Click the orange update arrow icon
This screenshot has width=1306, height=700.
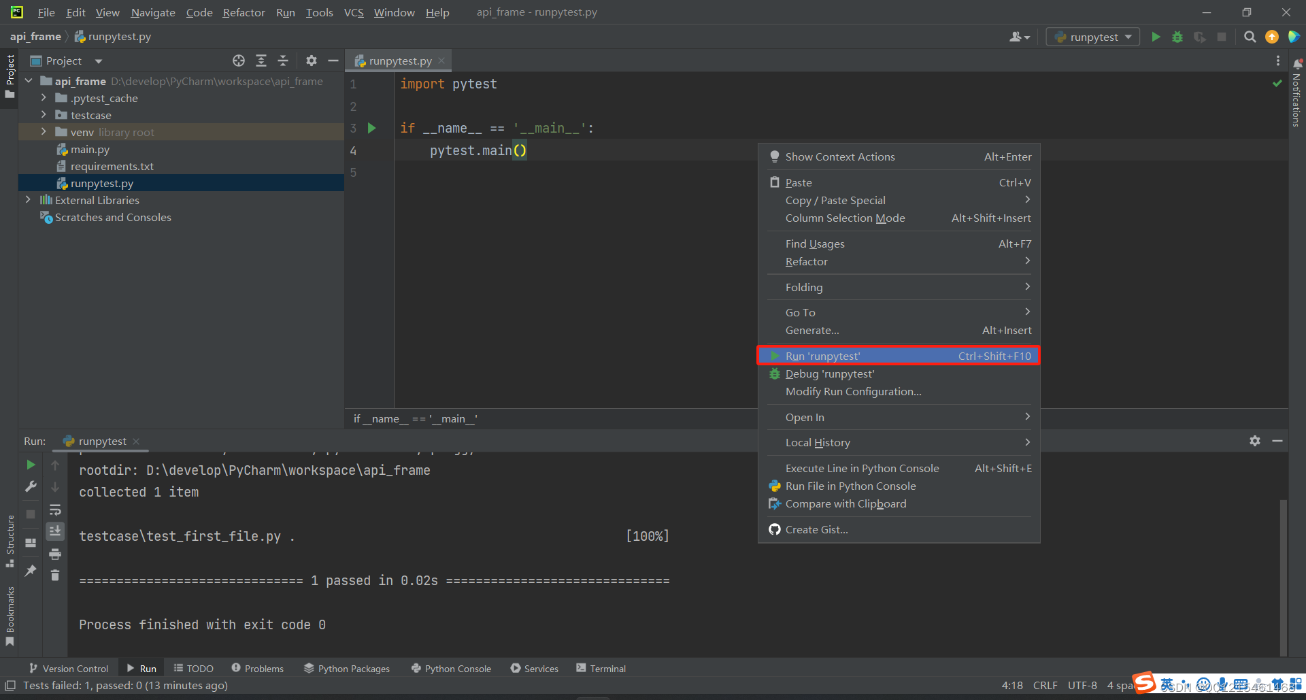(x=1272, y=37)
